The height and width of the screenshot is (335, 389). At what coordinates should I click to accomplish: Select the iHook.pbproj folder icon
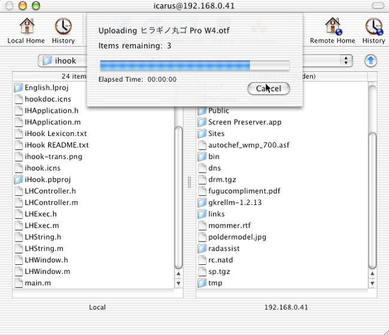tap(19, 179)
